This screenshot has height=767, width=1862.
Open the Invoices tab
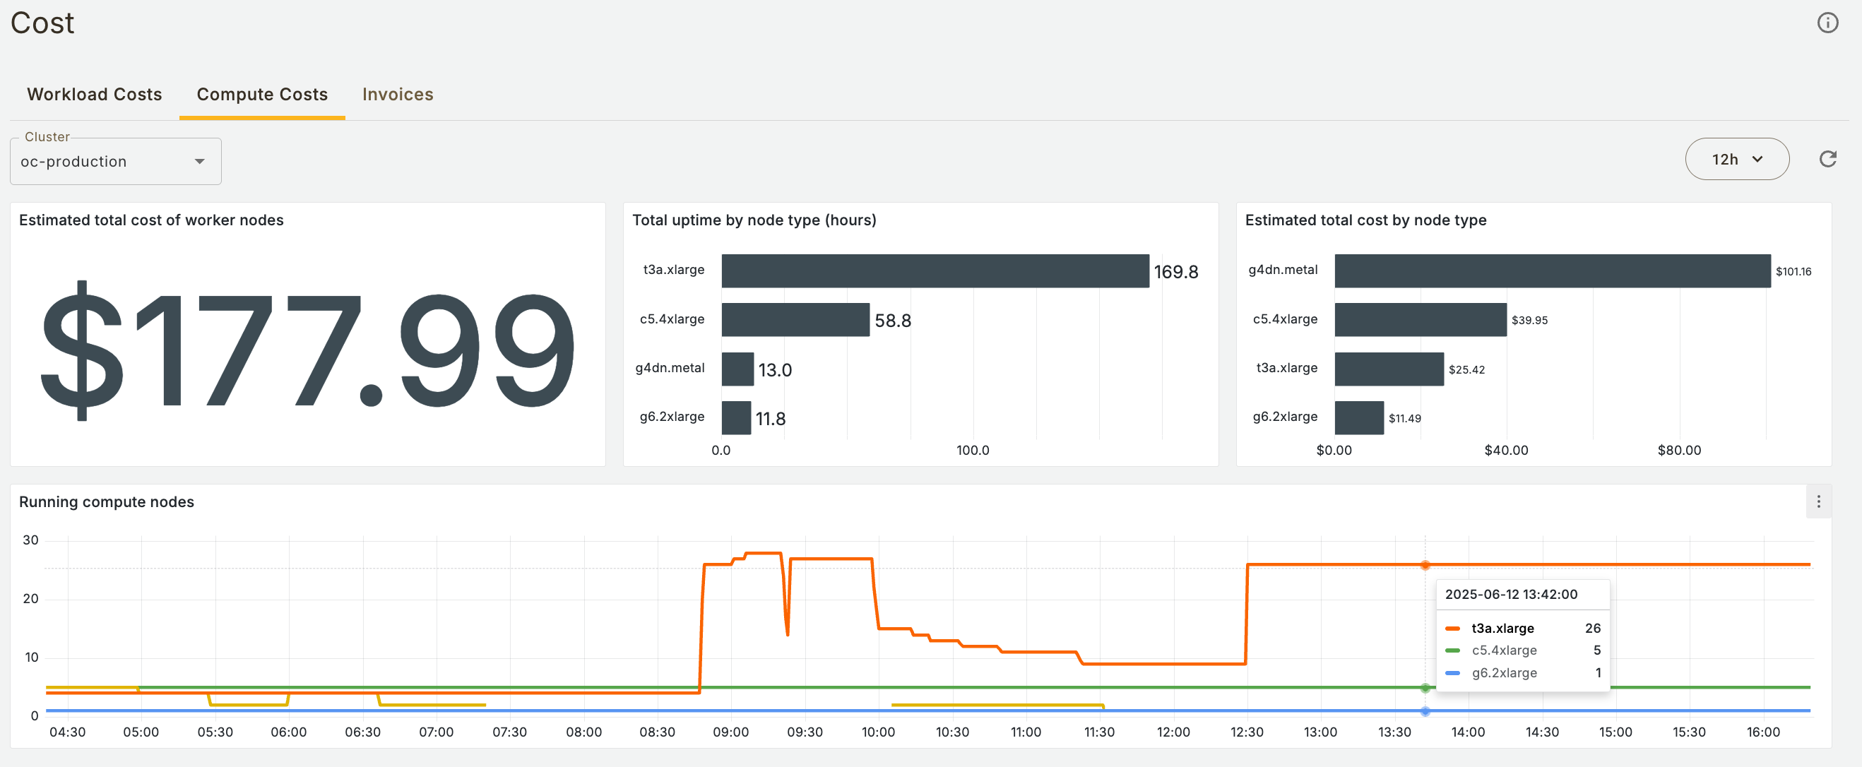[x=398, y=95]
